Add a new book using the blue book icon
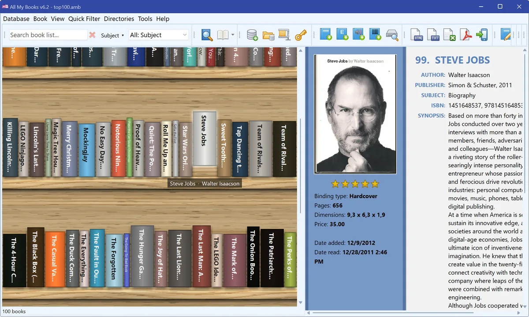Image resolution: width=529 pixels, height=317 pixels. click(326, 35)
